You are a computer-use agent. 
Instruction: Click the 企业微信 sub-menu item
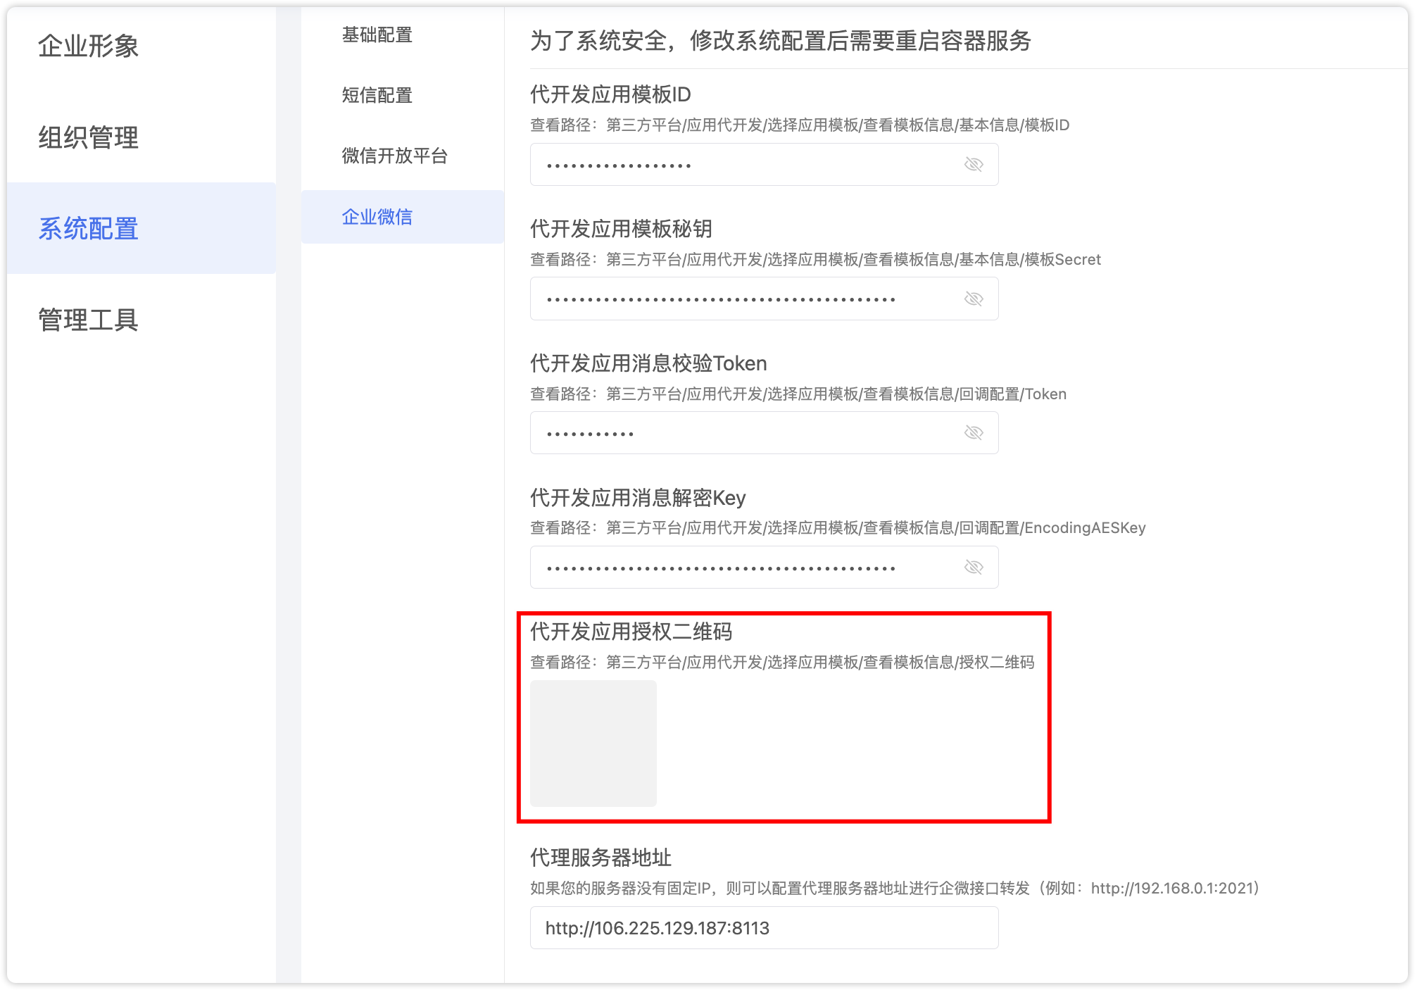pyautogui.click(x=377, y=217)
